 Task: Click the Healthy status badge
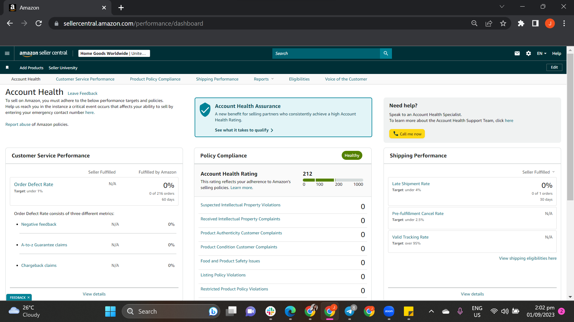pyautogui.click(x=352, y=155)
